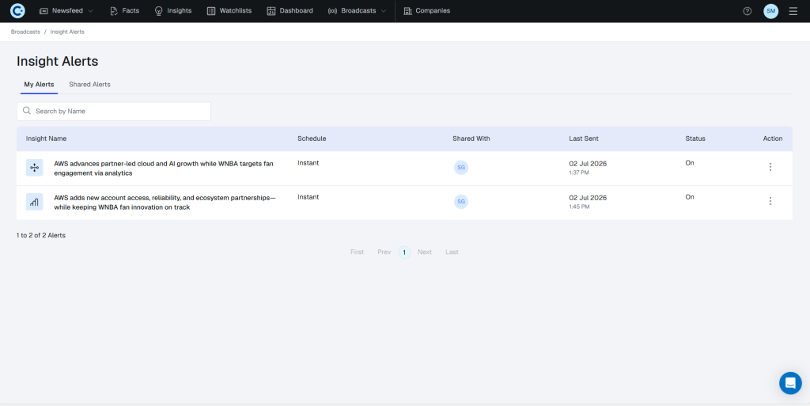810x406 pixels.
Task: Click the 1:37 PM last sent time
Action: [579, 173]
